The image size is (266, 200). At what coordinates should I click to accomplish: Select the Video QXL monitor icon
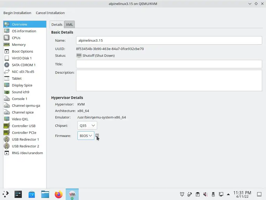[7, 119]
